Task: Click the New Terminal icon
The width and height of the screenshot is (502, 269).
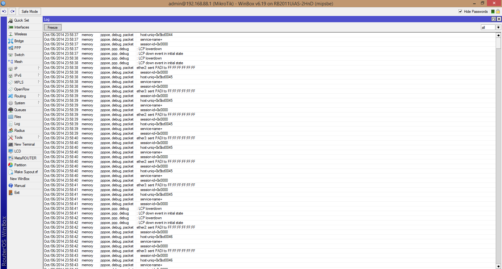Action: [x=11, y=144]
